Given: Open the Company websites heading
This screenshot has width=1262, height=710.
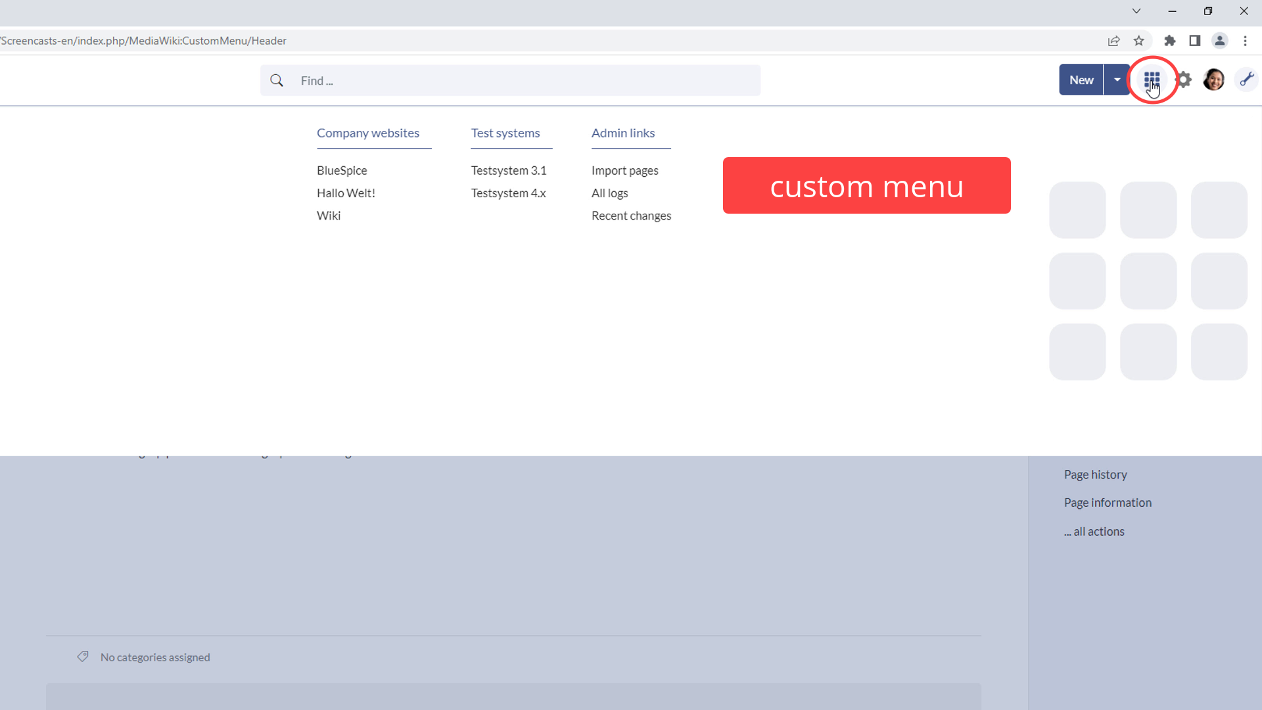Looking at the screenshot, I should pyautogui.click(x=368, y=133).
